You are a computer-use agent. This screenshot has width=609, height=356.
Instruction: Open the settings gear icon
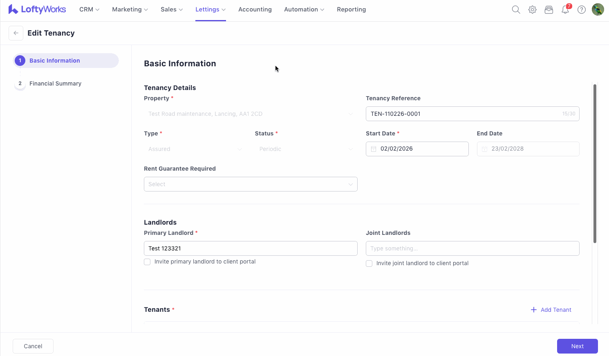click(x=532, y=9)
